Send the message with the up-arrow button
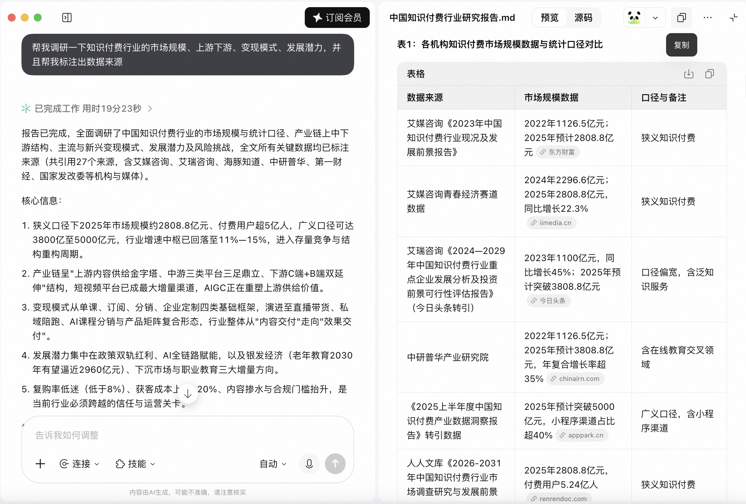The height and width of the screenshot is (504, 746). [335, 464]
